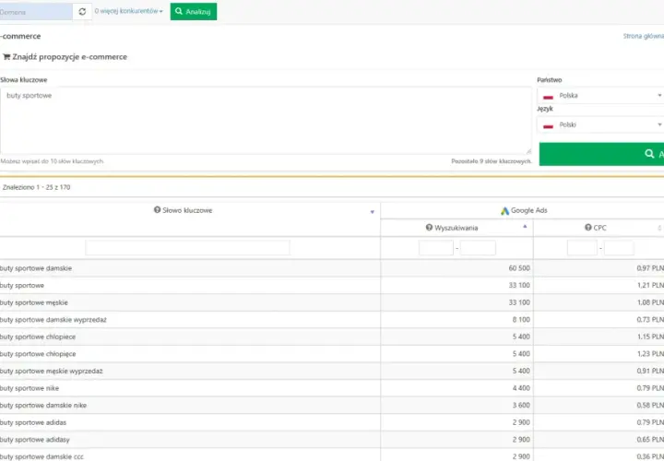This screenshot has width=664, height=461.
Task: Click the maximum CPC filter field
Action: click(x=619, y=248)
